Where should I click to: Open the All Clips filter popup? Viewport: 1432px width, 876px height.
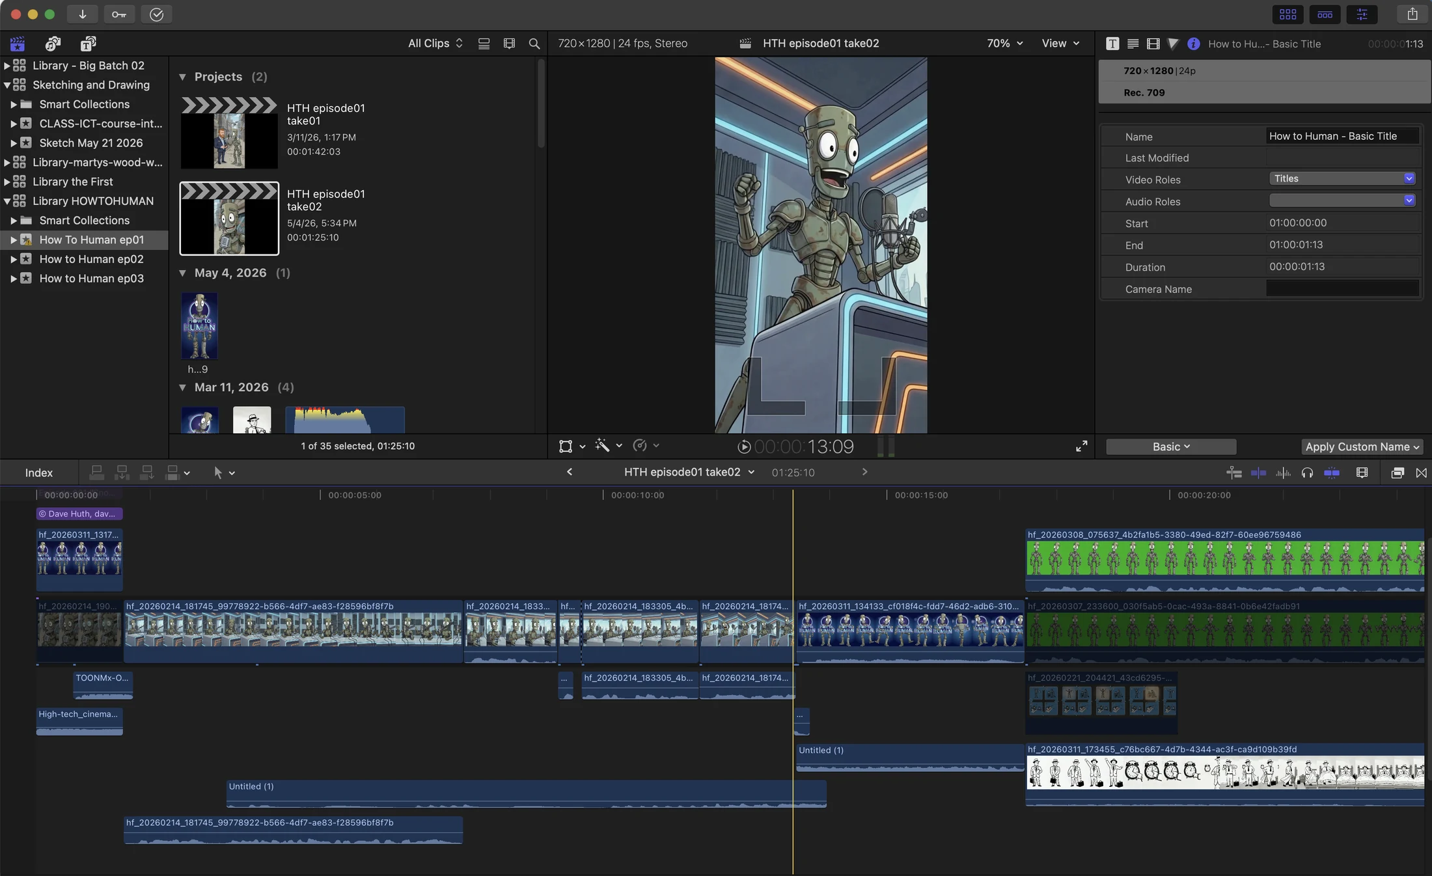pyautogui.click(x=435, y=44)
